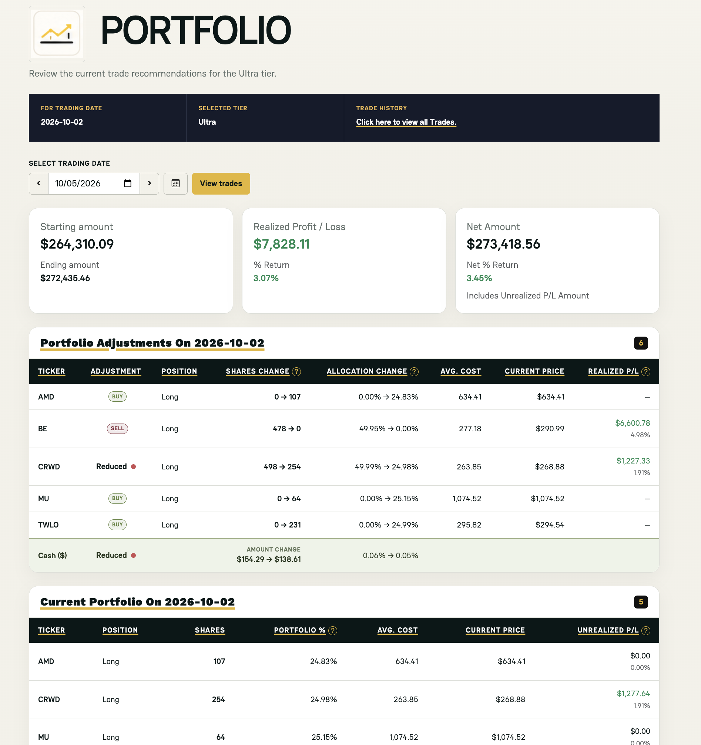Viewport: 701px width, 745px height.
Task: Sort adjustments table by Ticker header
Action: pos(51,371)
